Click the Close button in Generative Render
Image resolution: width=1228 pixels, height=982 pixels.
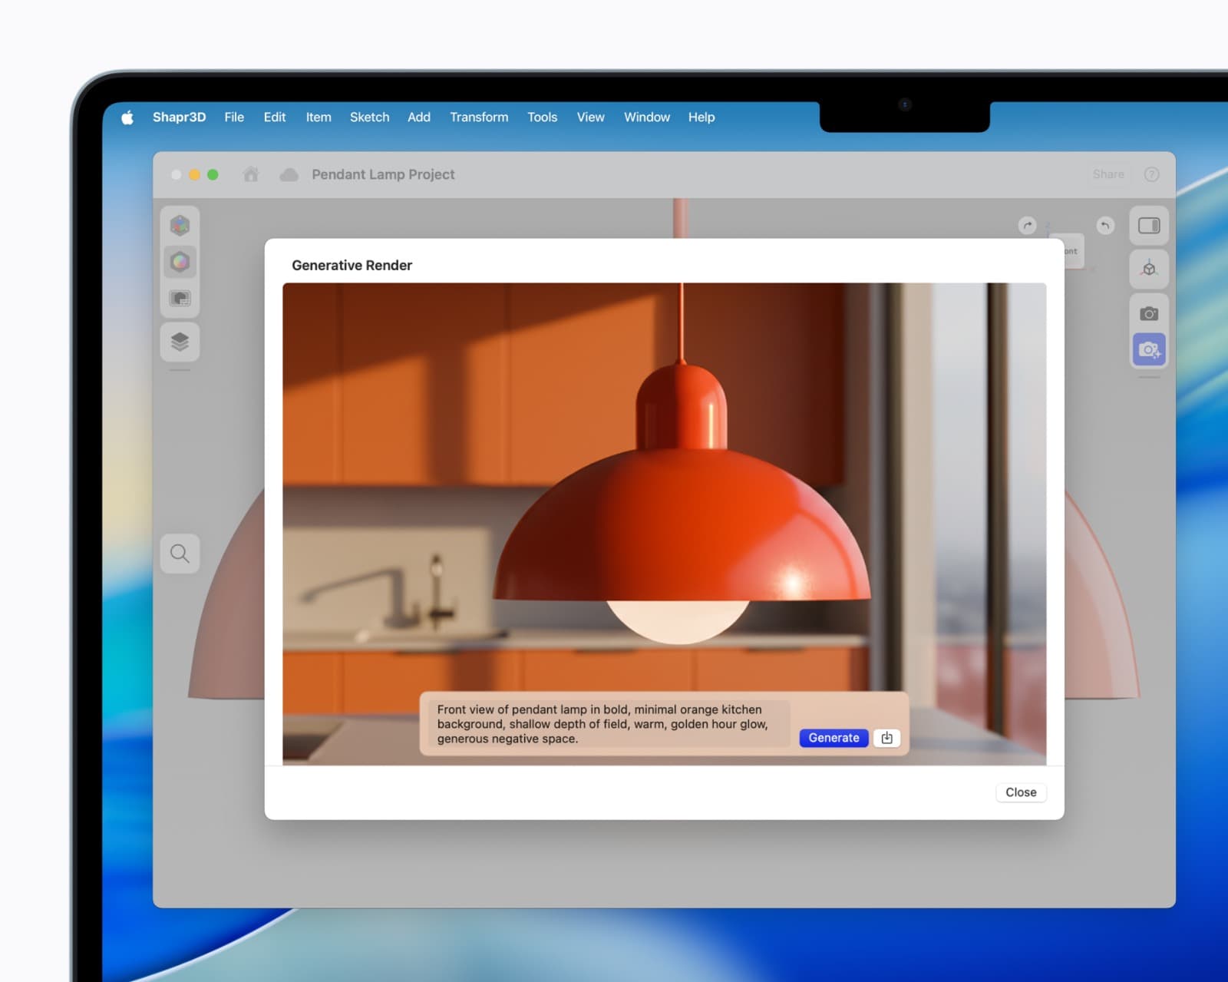pyautogui.click(x=1021, y=792)
